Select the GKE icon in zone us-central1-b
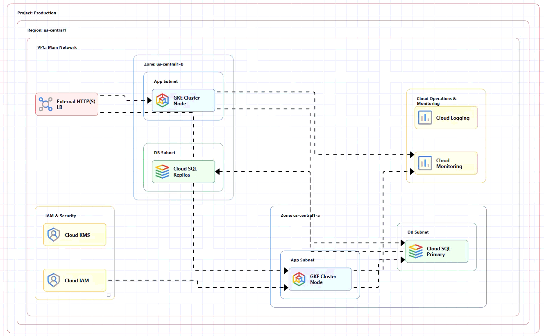The height and width of the screenshot is (336, 544). [x=163, y=100]
